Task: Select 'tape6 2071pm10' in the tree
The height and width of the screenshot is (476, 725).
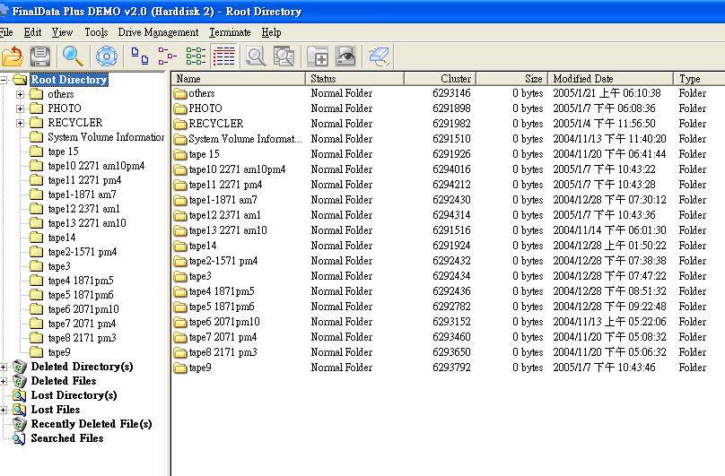Action: tap(83, 309)
